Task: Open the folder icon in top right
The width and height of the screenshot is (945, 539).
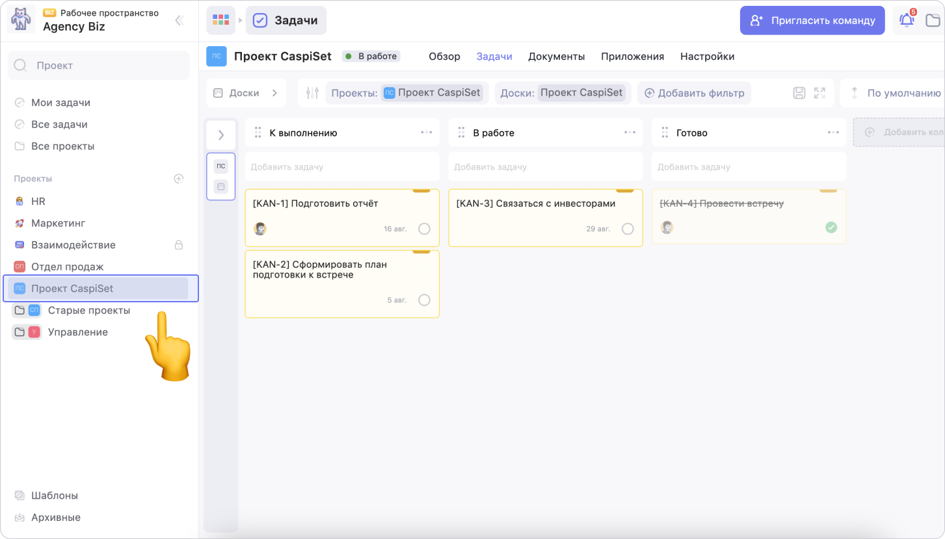Action: point(933,20)
